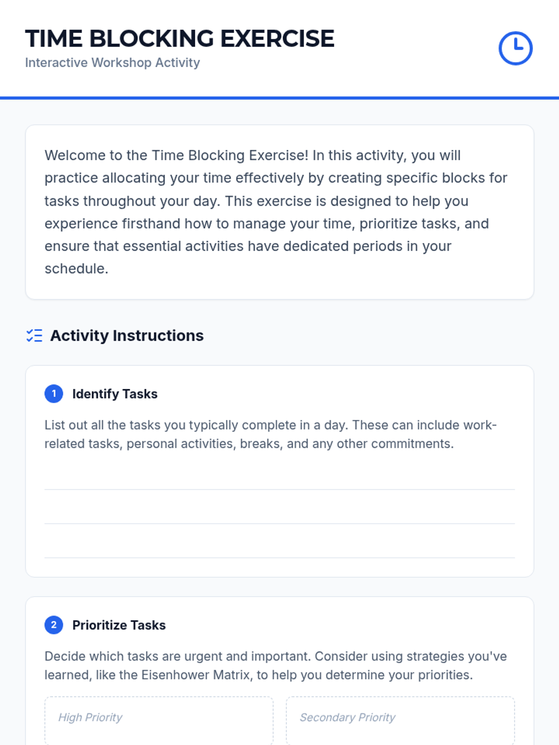Click the Identify Tasks step heading
559x745 pixels.
pos(115,394)
